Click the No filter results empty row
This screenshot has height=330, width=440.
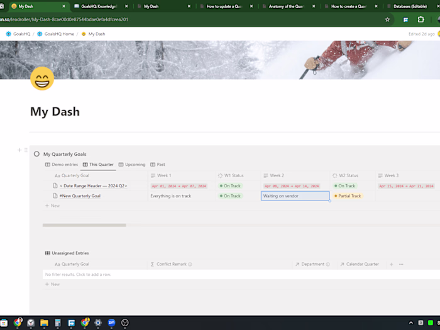coord(241,275)
